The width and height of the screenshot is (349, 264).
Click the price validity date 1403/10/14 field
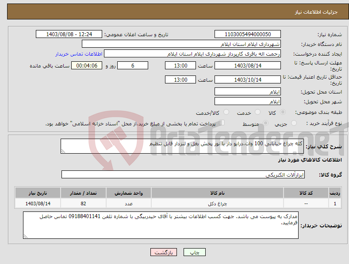click(248, 79)
